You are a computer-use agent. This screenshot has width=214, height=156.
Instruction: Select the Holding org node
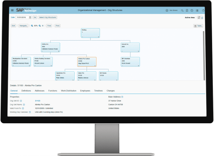pos(90,33)
